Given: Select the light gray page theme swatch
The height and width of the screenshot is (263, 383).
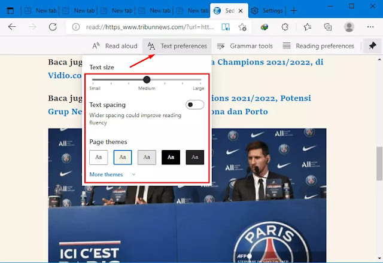Looking at the screenshot, I should [147, 157].
